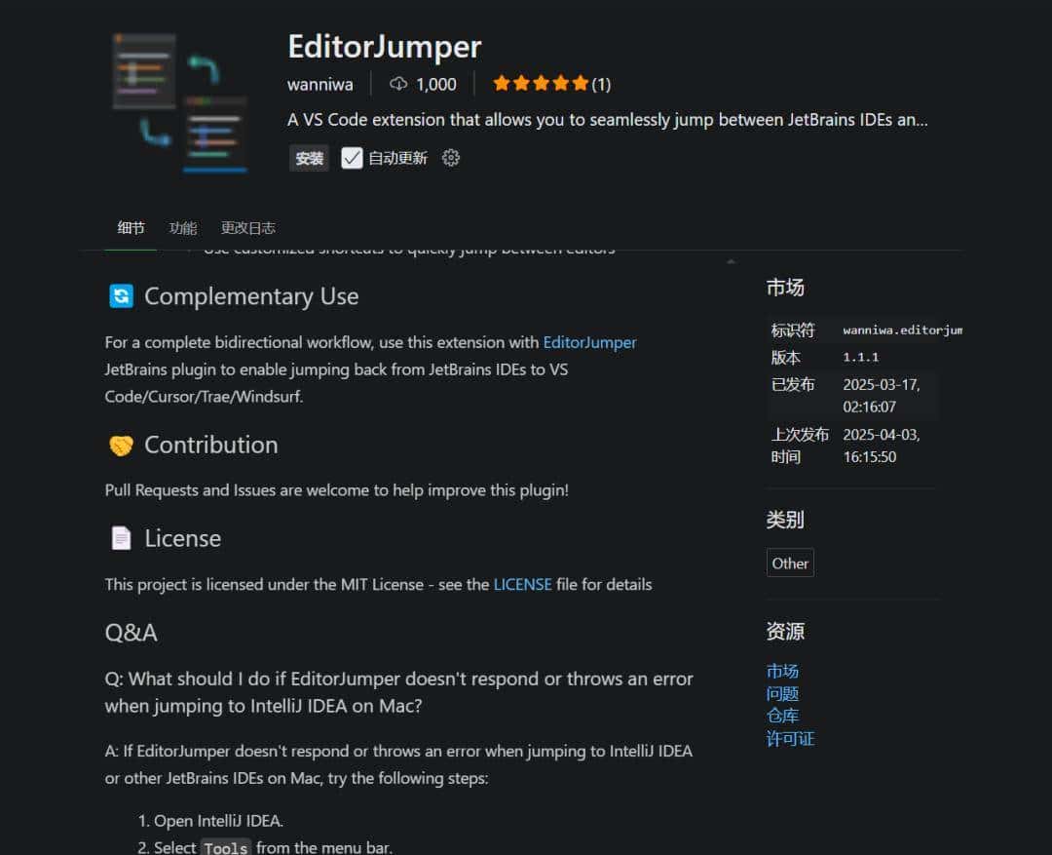Toggle the 自动更新 checkbox

point(352,157)
